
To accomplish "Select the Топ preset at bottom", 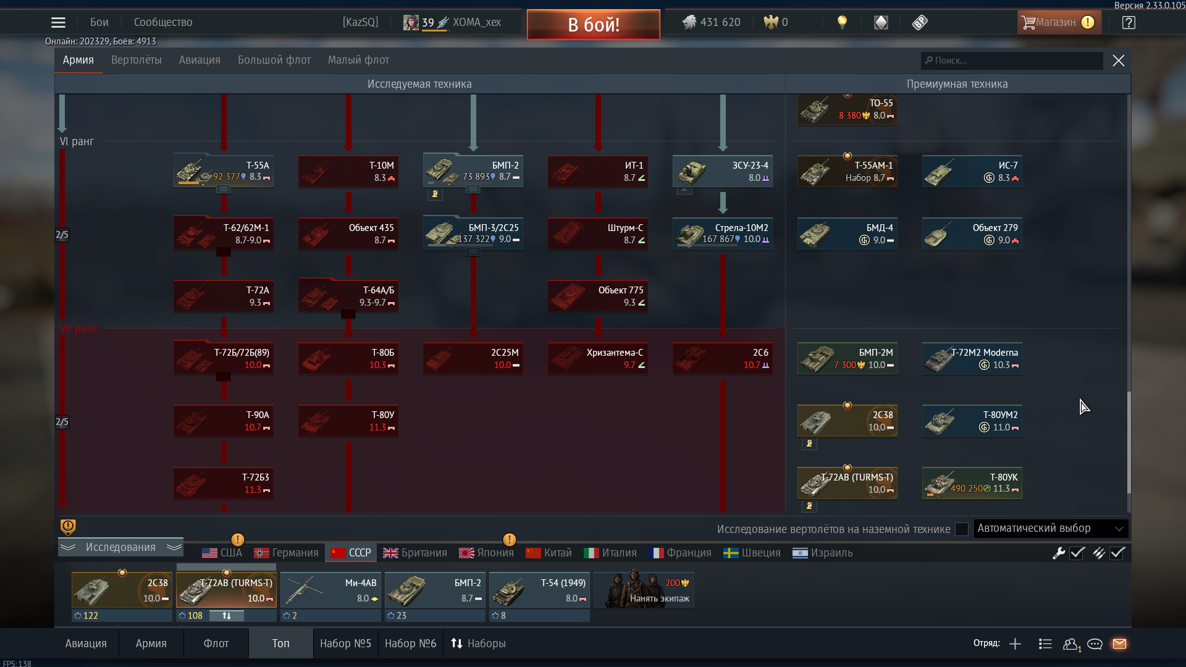I will click(x=281, y=644).
